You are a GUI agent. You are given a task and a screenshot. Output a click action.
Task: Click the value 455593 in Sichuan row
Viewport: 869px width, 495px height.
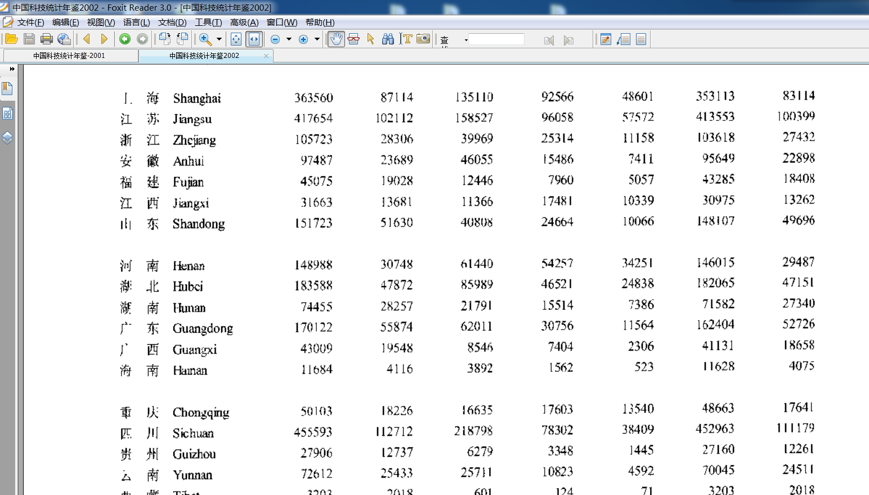tap(313, 432)
